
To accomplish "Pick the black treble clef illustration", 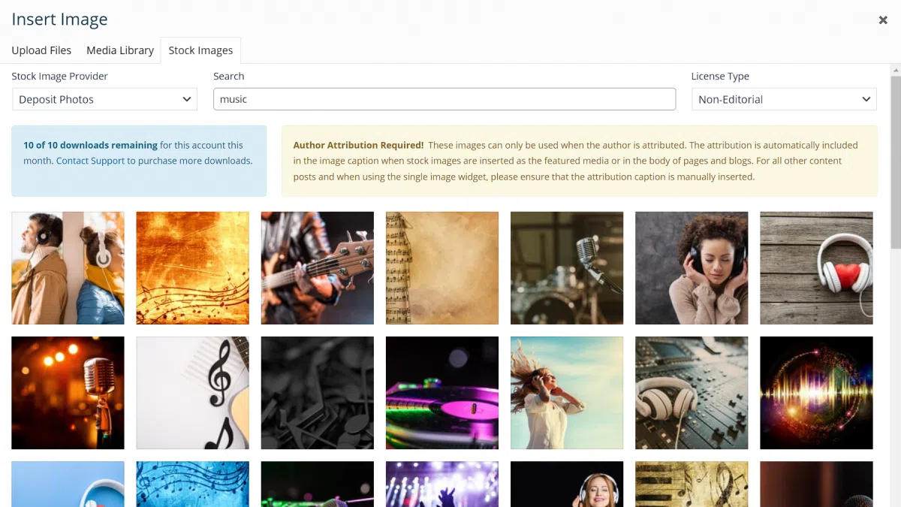I will tap(192, 393).
